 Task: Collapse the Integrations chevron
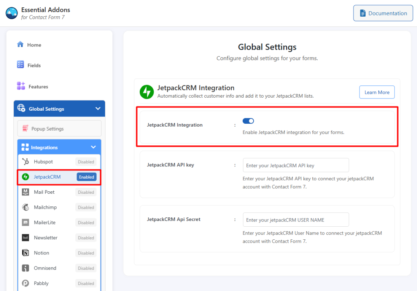93,147
